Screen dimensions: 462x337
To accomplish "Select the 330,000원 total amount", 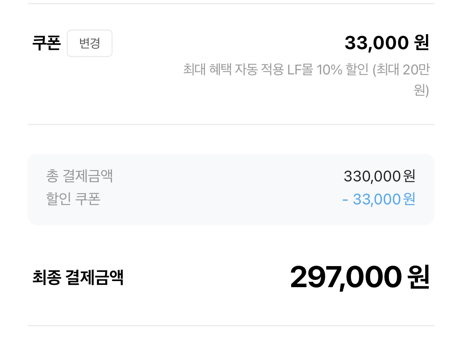I will [379, 176].
